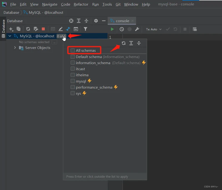The height and width of the screenshot is (190, 222).
Task: Click editor line number 1
Action: click(110, 37)
